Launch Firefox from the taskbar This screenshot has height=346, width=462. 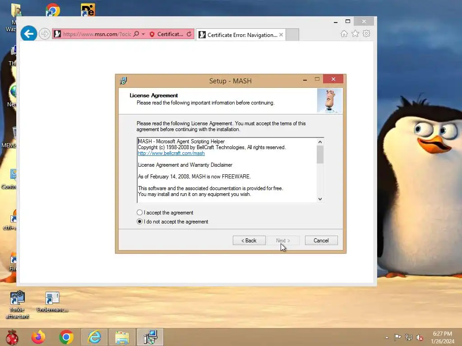click(x=39, y=337)
